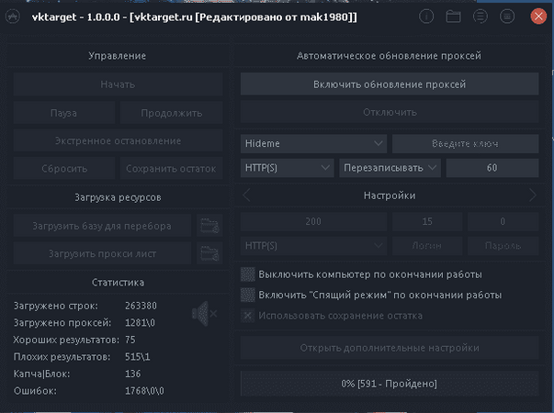Click the 0% progress bar
Image resolution: width=554 pixels, height=413 pixels.
[390, 384]
